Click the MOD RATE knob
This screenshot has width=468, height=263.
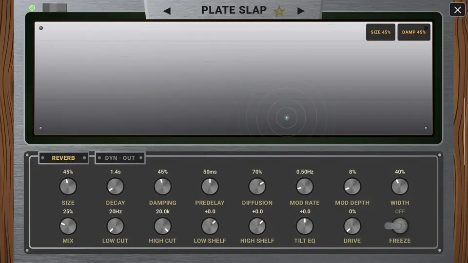305,187
